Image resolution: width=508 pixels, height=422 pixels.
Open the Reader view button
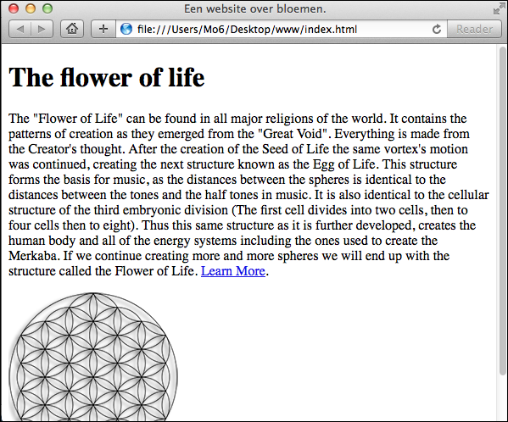pyautogui.click(x=474, y=29)
